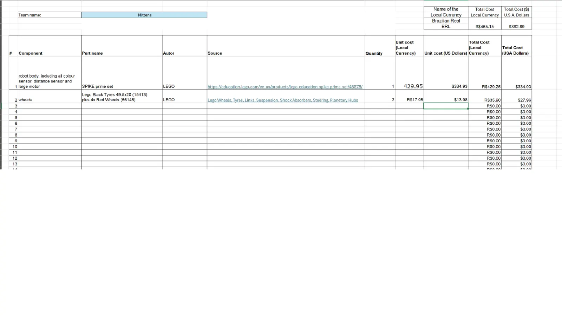Select the 'Lego Black Tyres 49.5x20' part name cell

(122, 96)
